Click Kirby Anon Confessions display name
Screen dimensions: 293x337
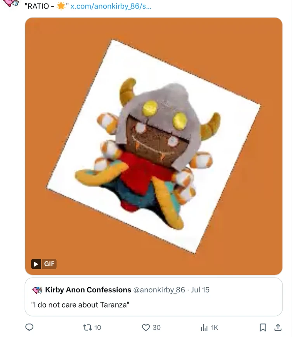point(88,290)
